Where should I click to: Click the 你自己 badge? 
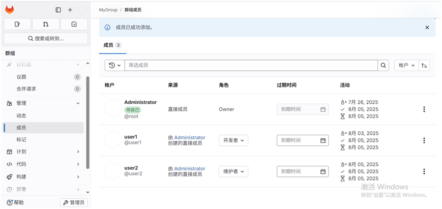click(x=133, y=110)
